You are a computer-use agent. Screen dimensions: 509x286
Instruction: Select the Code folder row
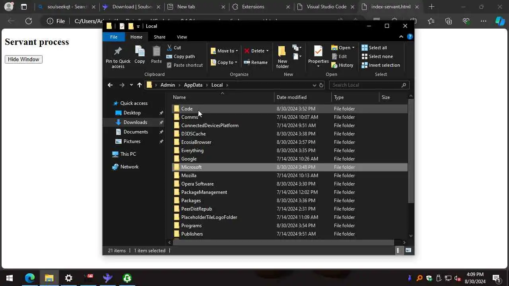click(289, 109)
